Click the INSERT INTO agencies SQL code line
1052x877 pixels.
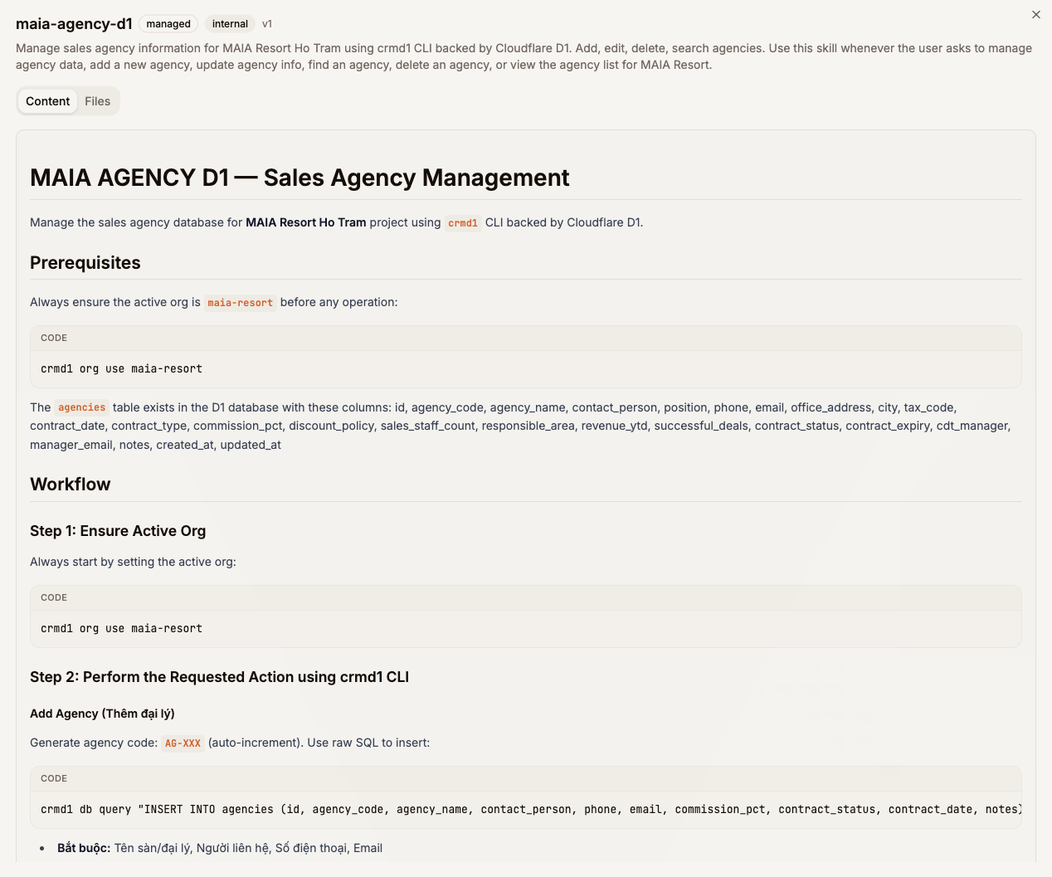tap(531, 810)
